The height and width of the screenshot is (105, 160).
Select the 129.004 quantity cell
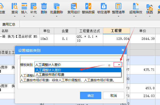tap(117, 39)
